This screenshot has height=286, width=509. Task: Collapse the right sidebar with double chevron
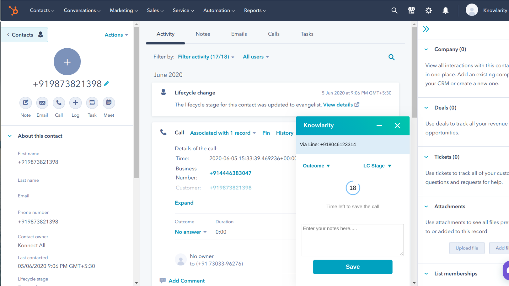426,29
